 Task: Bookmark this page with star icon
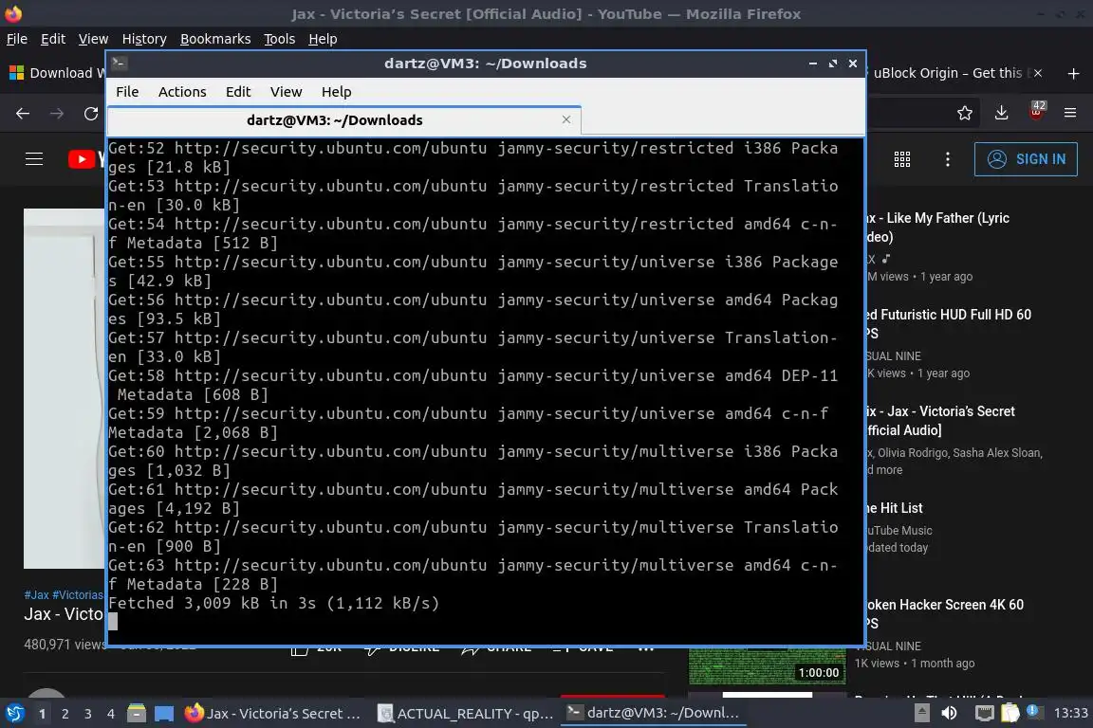(x=965, y=113)
